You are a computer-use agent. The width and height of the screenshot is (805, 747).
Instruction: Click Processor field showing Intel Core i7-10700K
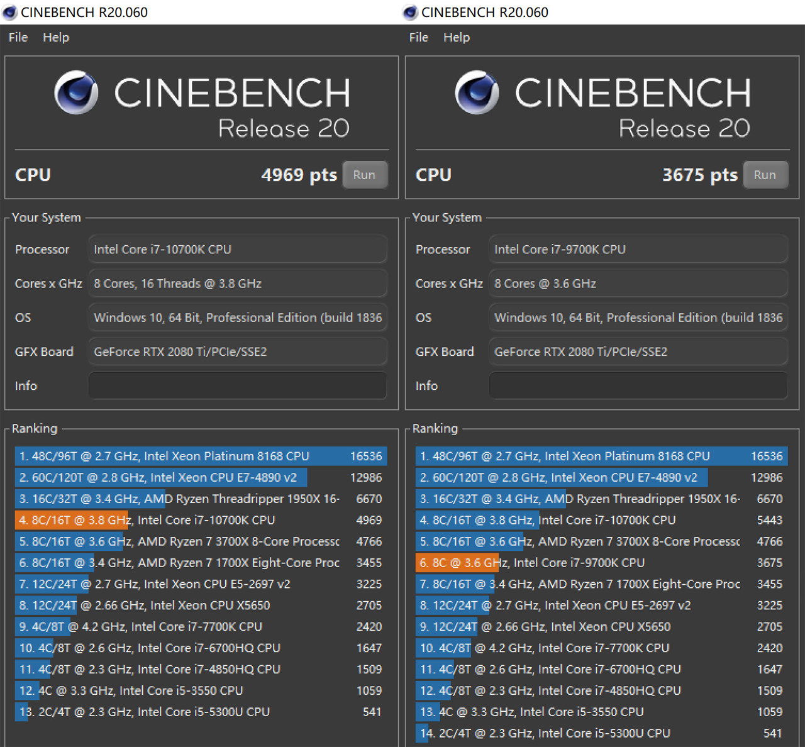(x=237, y=249)
